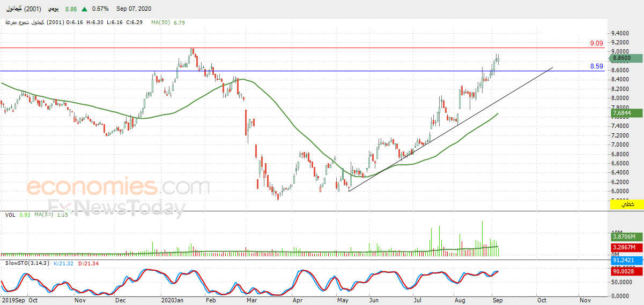644x305 pixels.
Task: Click the blue 8.59 support line label
Action: (x=596, y=66)
